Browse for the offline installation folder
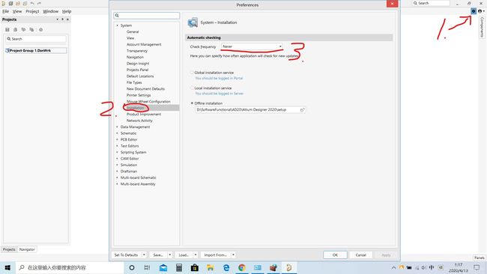This screenshot has height=274, width=487. (x=302, y=109)
